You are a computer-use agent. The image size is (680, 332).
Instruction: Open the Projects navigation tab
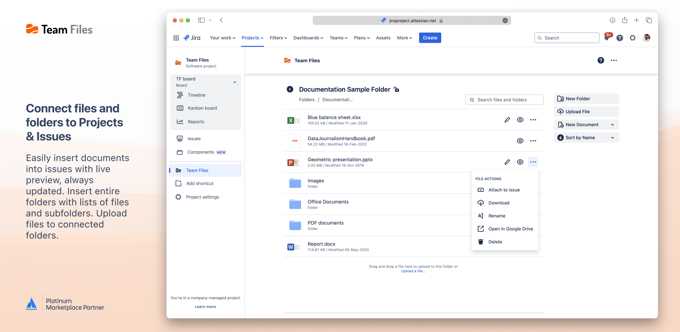[x=252, y=38]
